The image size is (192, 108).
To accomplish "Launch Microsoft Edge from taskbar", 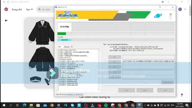I will [24, 105].
